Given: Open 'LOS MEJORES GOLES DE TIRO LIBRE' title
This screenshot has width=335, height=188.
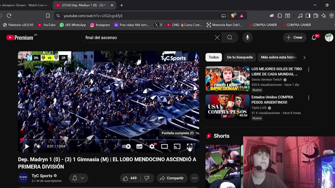Looking at the screenshot, I should (x=277, y=72).
